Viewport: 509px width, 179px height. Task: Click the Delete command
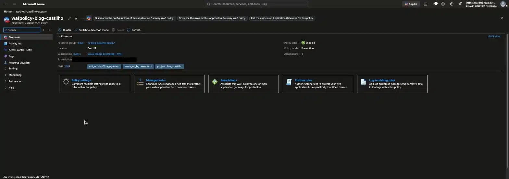point(118,30)
